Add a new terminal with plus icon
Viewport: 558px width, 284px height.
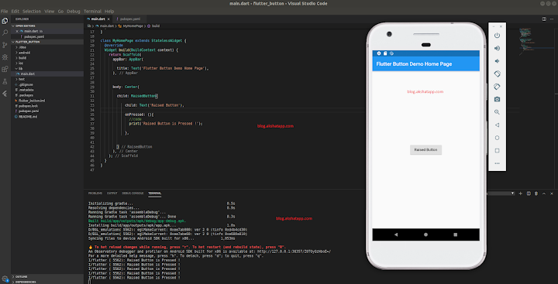(520, 193)
